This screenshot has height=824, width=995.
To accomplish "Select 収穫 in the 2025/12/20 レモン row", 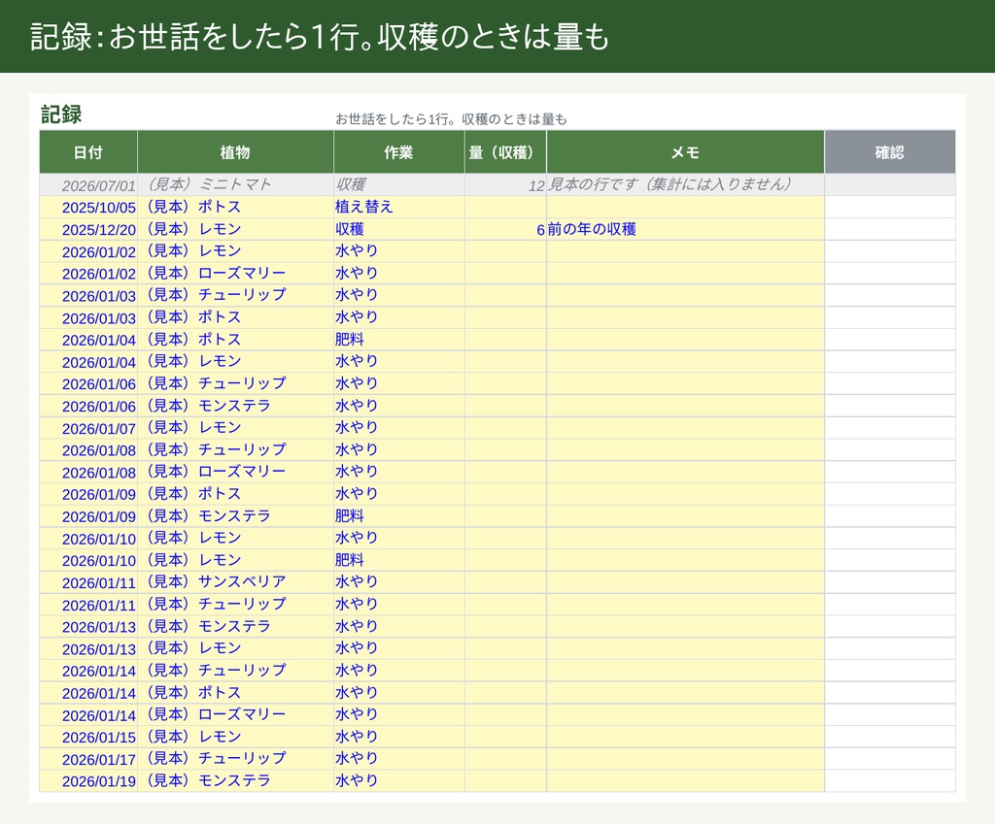I will [x=398, y=229].
